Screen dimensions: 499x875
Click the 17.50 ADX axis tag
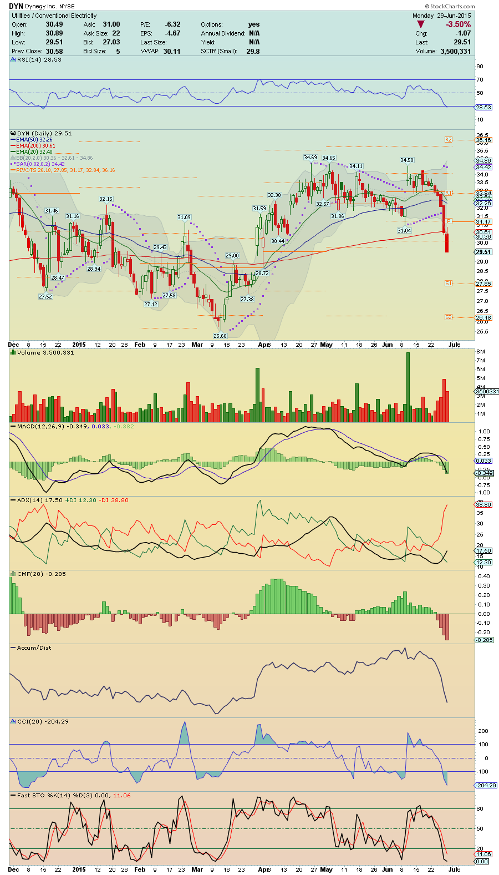tap(483, 551)
